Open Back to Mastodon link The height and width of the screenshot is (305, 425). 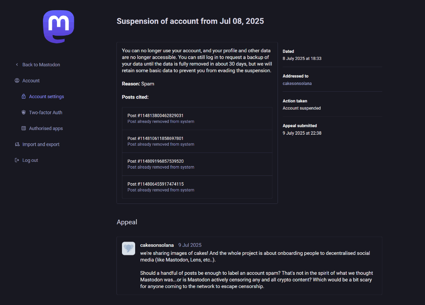[x=41, y=65]
